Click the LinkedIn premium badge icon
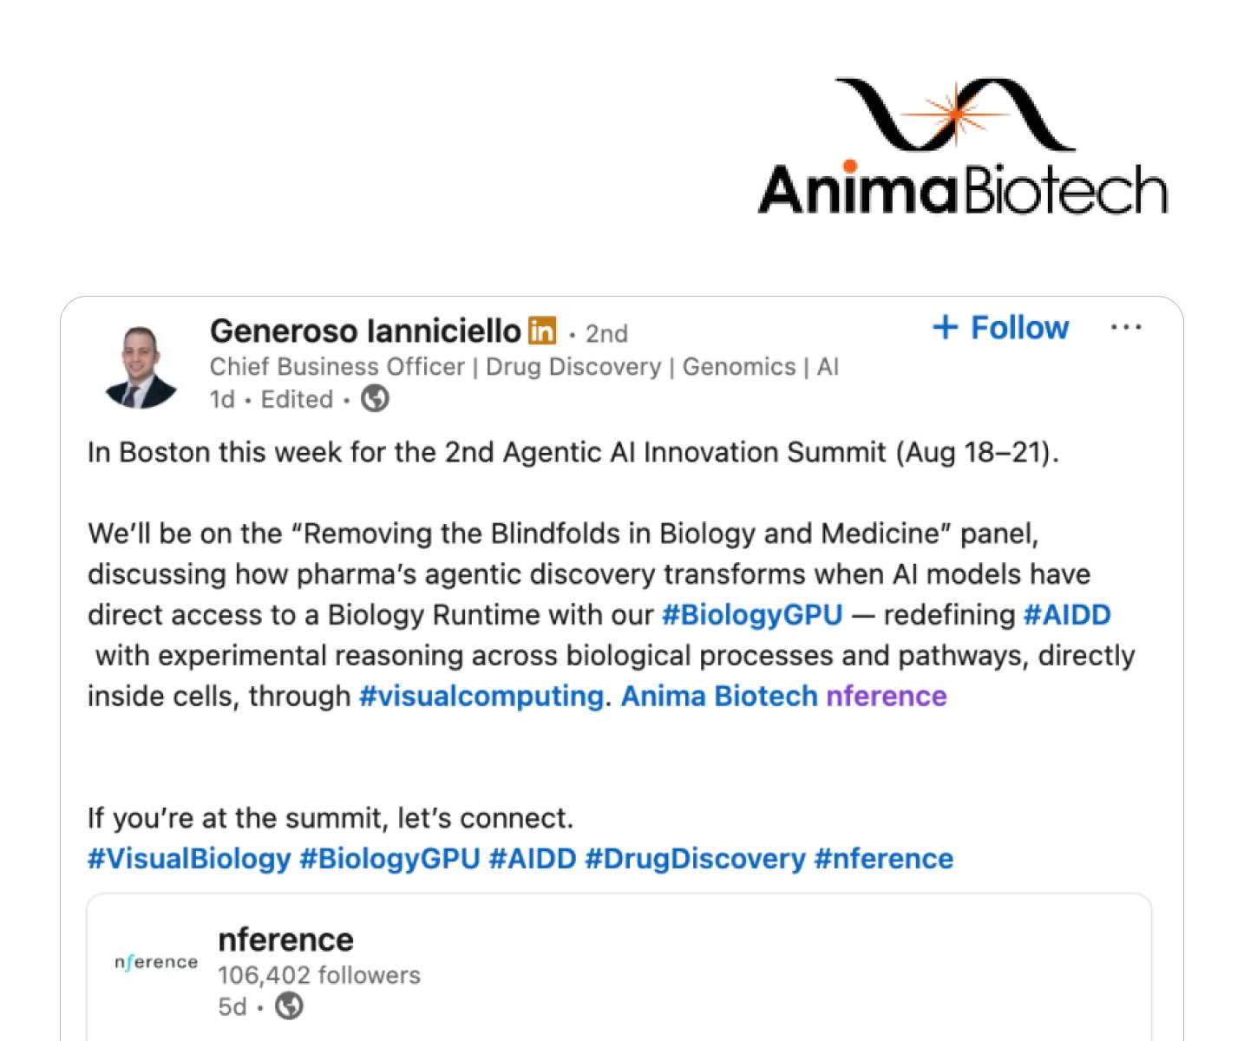The image size is (1244, 1041). point(542,330)
